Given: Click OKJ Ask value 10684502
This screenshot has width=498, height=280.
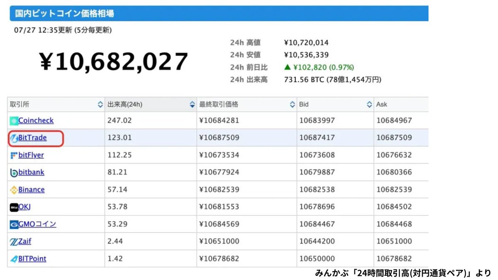Looking at the screenshot, I should (394, 207).
